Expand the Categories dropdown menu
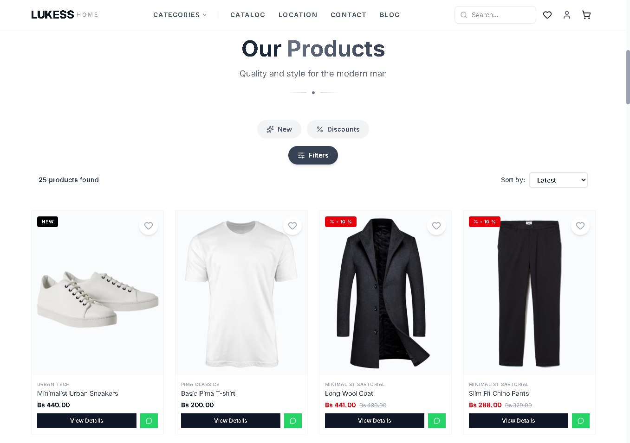This screenshot has height=443, width=630. point(180,15)
